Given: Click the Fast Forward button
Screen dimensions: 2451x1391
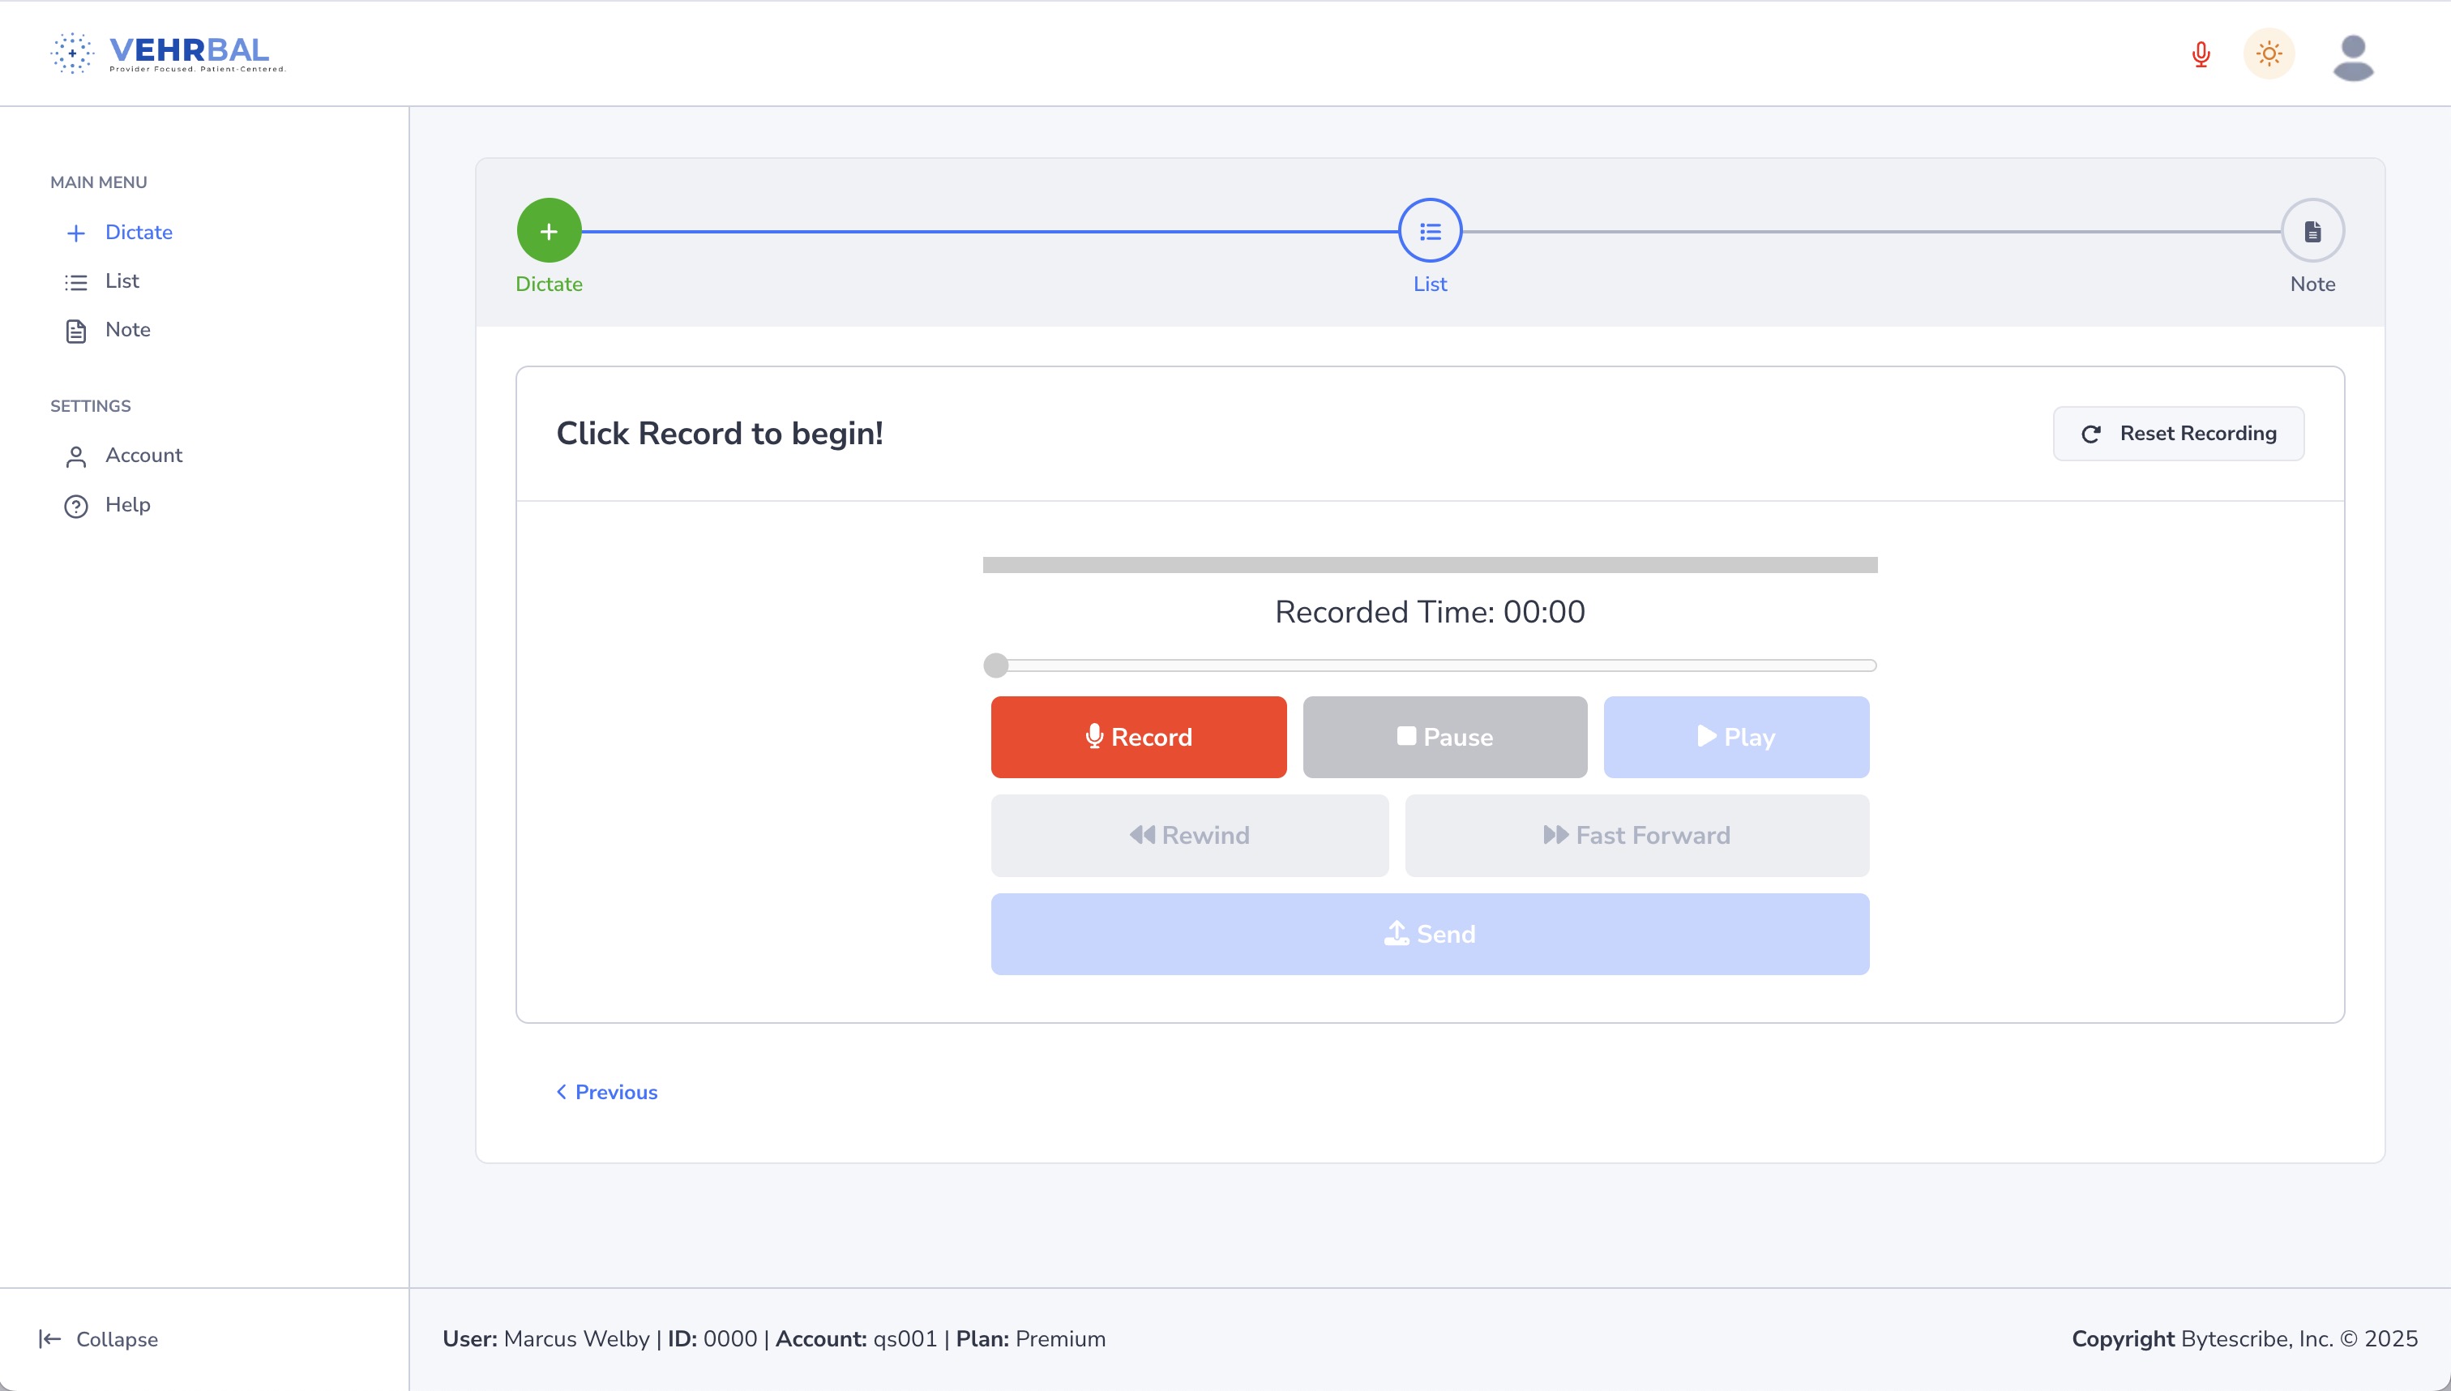Looking at the screenshot, I should coord(1636,835).
